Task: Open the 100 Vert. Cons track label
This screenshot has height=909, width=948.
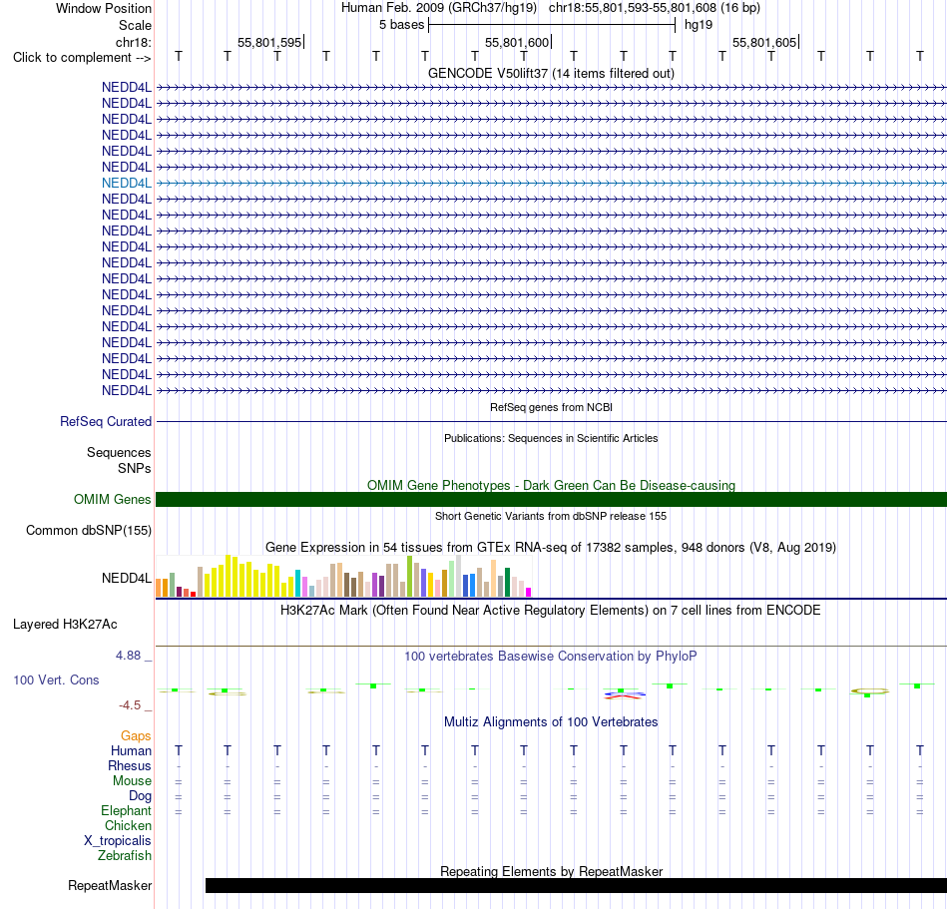Action: (x=56, y=680)
